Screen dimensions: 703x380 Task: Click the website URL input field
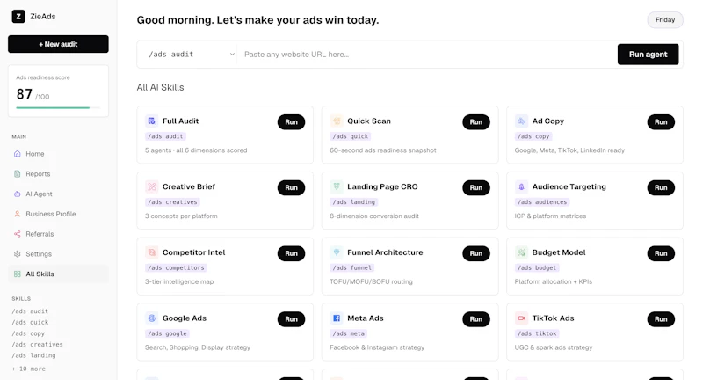tap(426, 55)
